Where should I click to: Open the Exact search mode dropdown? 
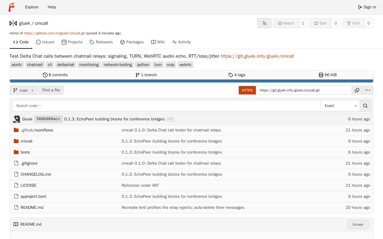pyautogui.click(x=340, y=106)
